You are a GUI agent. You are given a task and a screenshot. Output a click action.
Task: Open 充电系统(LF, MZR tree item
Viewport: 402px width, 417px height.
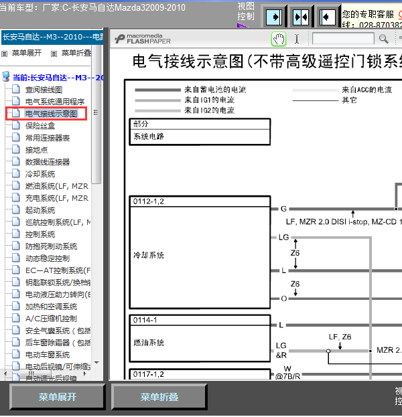click(57, 198)
